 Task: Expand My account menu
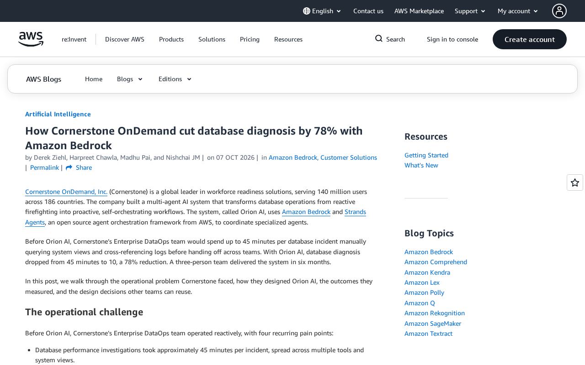[518, 11]
